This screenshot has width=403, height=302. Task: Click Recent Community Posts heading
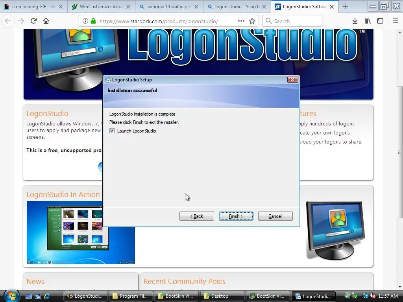coord(184,282)
